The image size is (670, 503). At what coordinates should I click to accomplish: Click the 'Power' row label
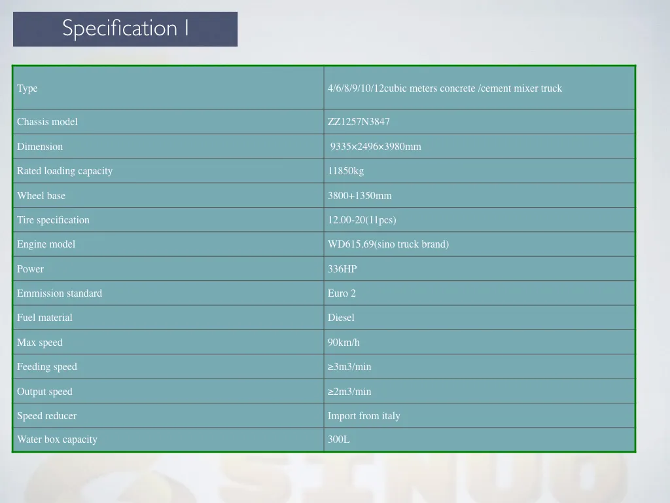[x=30, y=269]
